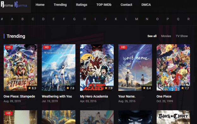The height and width of the screenshot is (124, 197).
Task: Click the 7.9 star rating on My Hero Academia
Action: 109,88
